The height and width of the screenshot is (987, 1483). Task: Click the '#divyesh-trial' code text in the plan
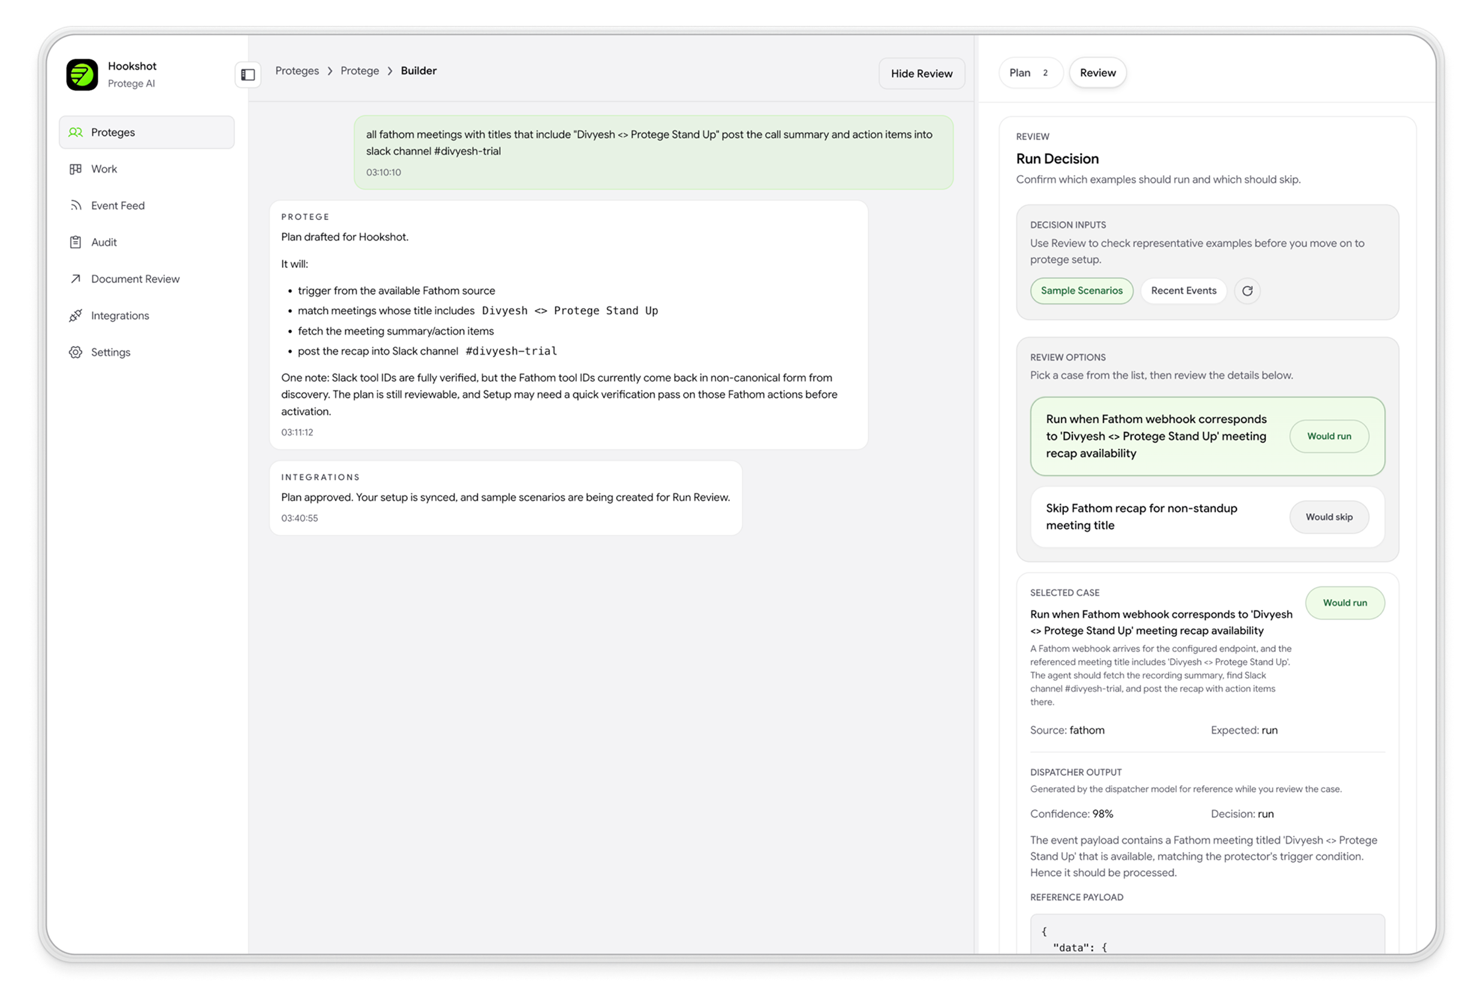511,351
